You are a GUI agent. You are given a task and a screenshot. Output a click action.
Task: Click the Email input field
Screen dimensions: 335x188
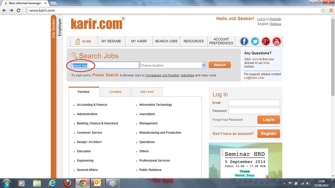click(x=254, y=103)
